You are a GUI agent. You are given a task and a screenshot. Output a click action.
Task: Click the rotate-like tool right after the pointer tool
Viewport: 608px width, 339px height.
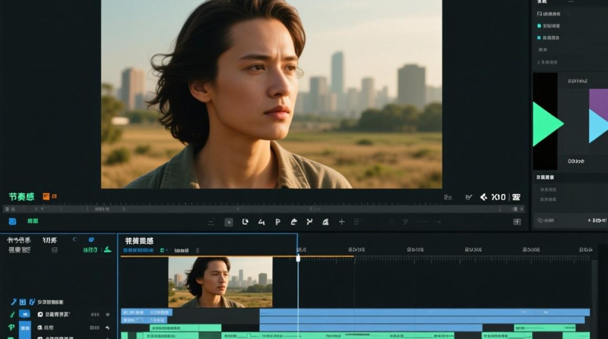click(x=245, y=222)
